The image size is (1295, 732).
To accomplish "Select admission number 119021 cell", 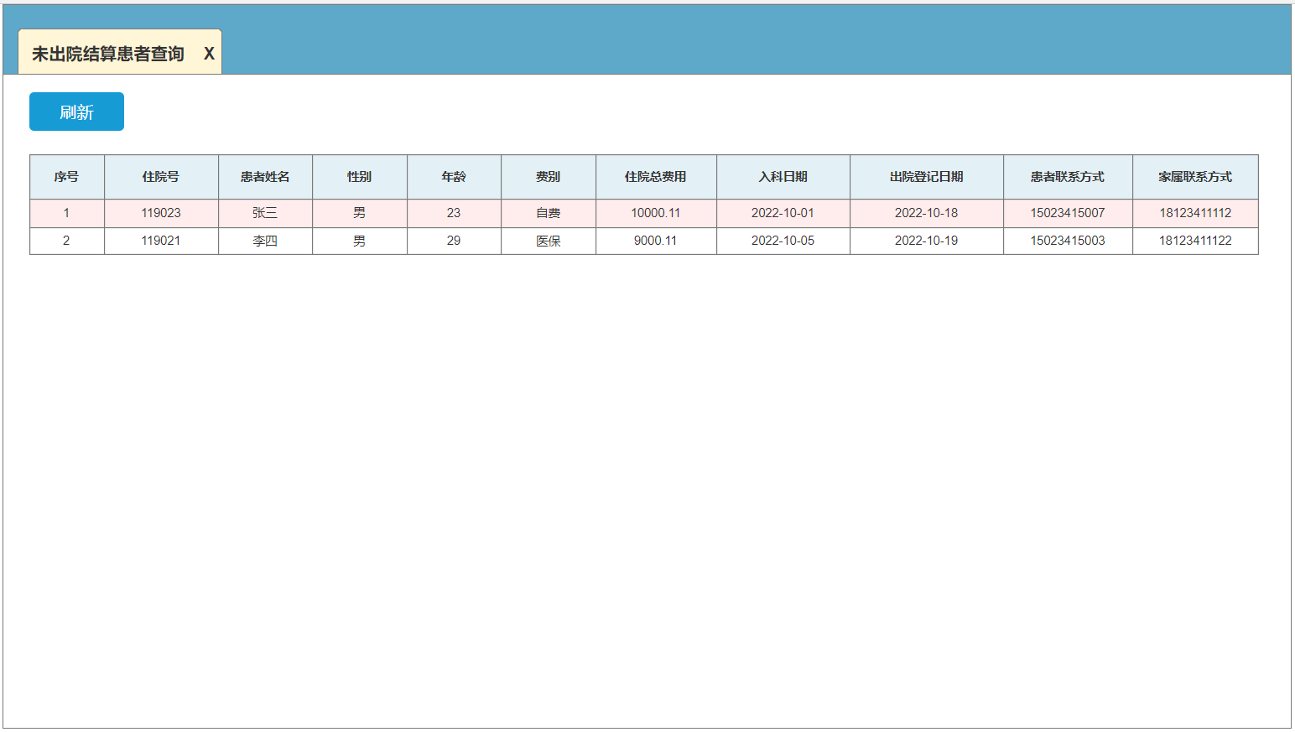I will point(161,241).
